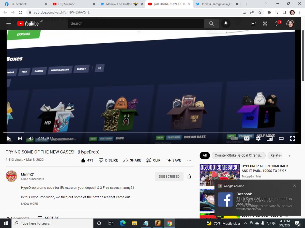This screenshot has height=228, width=305.
Task: Switch the player to theater mode
Action: pyautogui.click(x=281, y=138)
